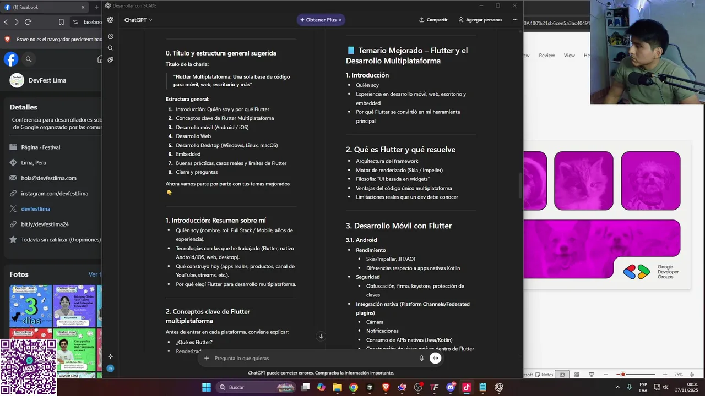Go forward in the Brave browser
Screen dimensions: 705x396
[x=17, y=22]
